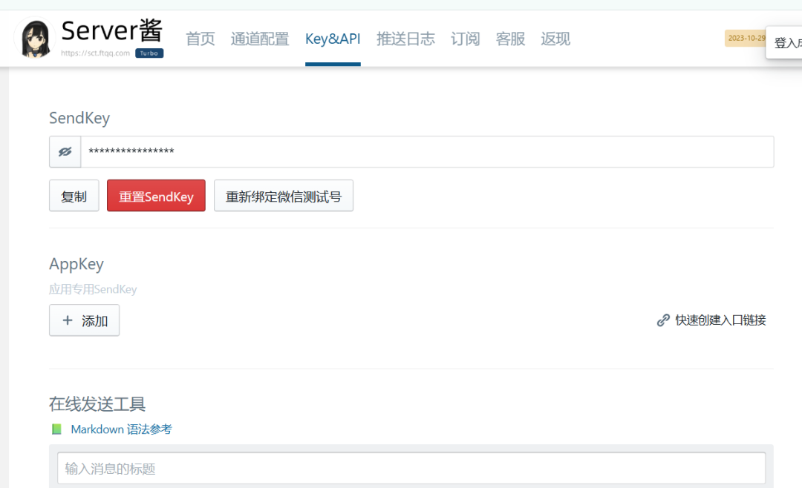802x488 pixels.
Task: Open the 订阅 menu item
Action: (x=465, y=39)
